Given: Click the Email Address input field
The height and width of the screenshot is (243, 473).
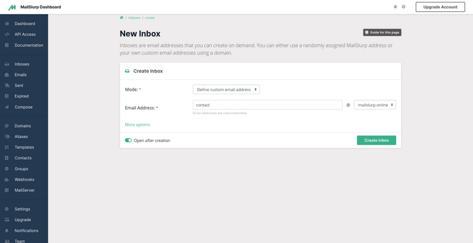Looking at the screenshot, I should (x=268, y=105).
